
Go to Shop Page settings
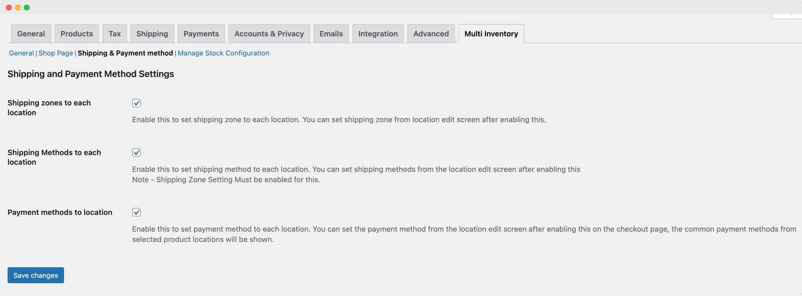(55, 53)
